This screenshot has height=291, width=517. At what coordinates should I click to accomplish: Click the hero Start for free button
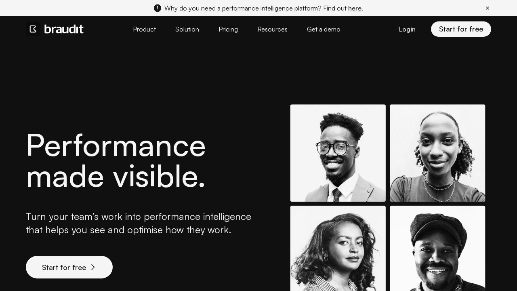coord(69,267)
